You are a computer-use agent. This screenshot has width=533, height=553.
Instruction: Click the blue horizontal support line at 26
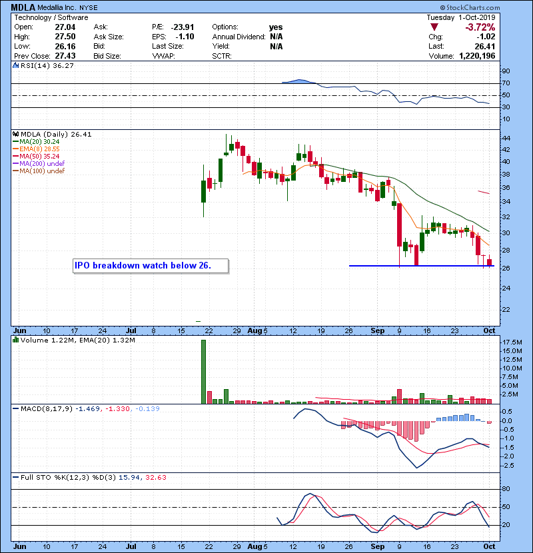point(422,266)
